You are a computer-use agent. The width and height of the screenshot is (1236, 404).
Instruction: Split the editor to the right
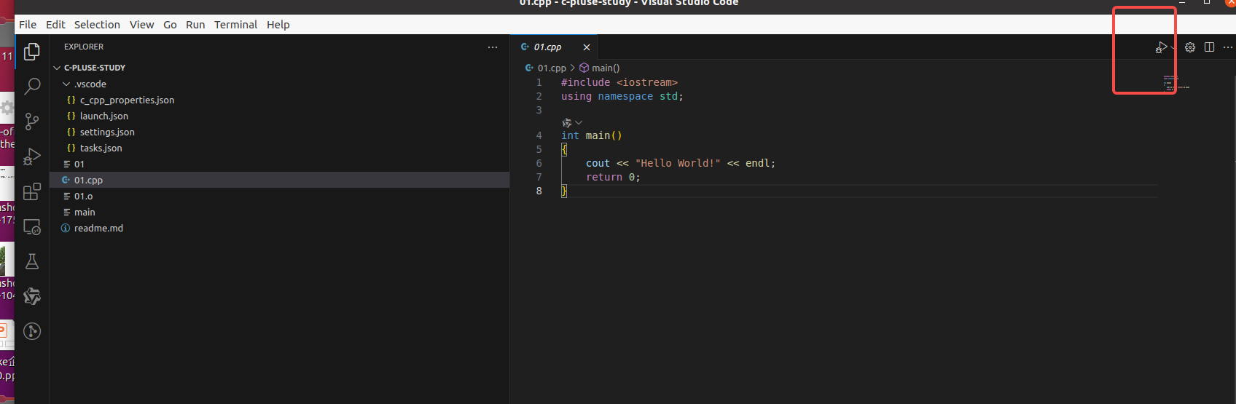tap(1210, 47)
